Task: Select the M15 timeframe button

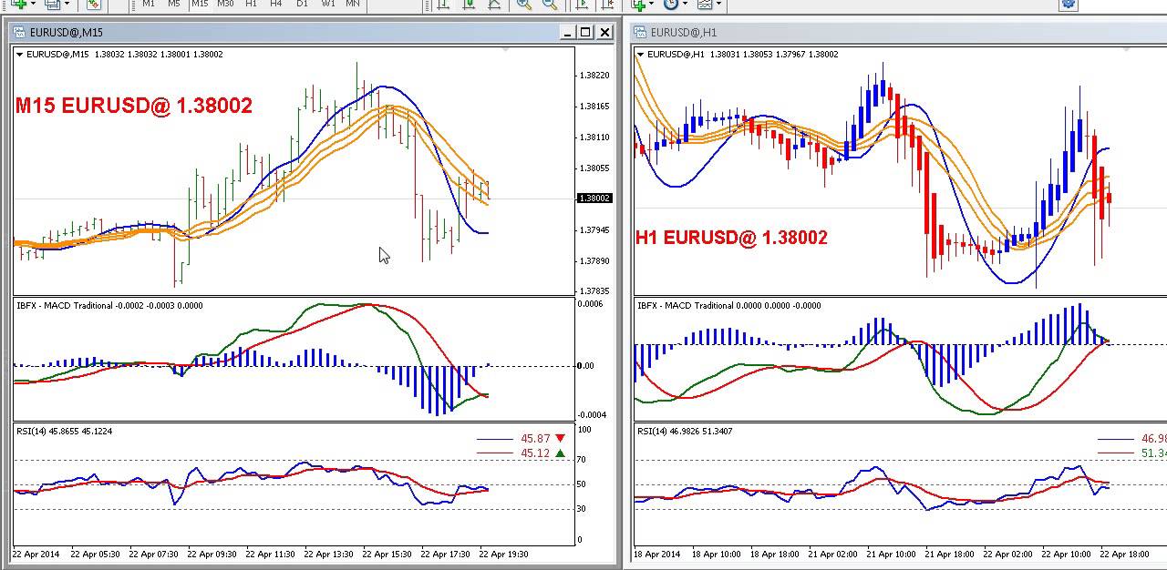Action: point(199,4)
